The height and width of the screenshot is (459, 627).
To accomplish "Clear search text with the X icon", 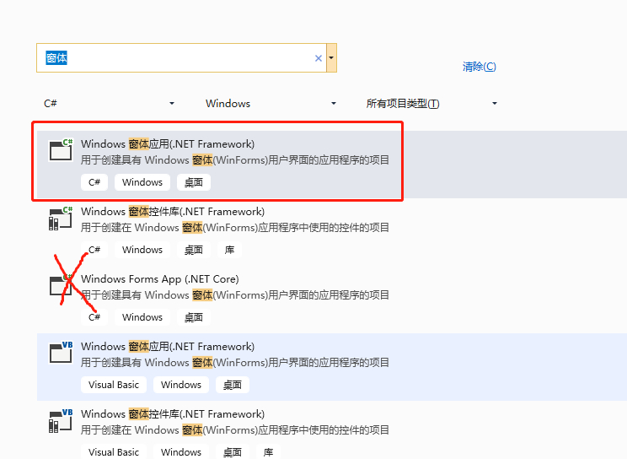I will tap(319, 58).
